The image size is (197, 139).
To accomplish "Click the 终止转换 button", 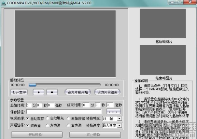I will [95, 135].
